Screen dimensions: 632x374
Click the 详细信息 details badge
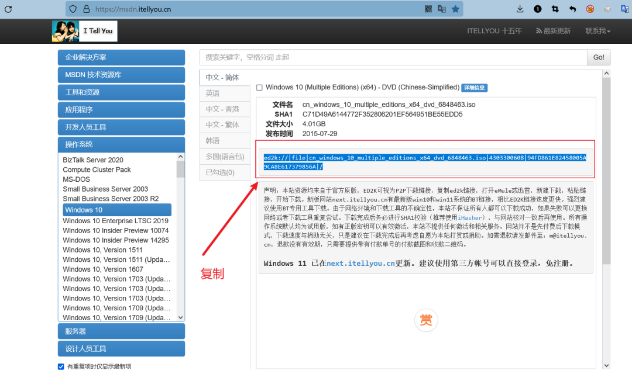[x=475, y=88]
